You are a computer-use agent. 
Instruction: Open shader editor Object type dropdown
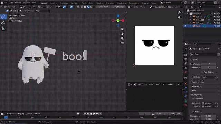[x=140, y=84]
